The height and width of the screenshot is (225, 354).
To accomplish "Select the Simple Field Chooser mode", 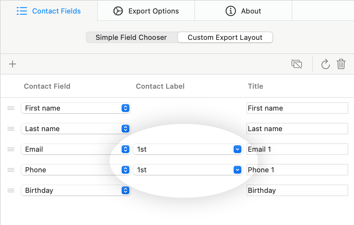I will point(131,37).
